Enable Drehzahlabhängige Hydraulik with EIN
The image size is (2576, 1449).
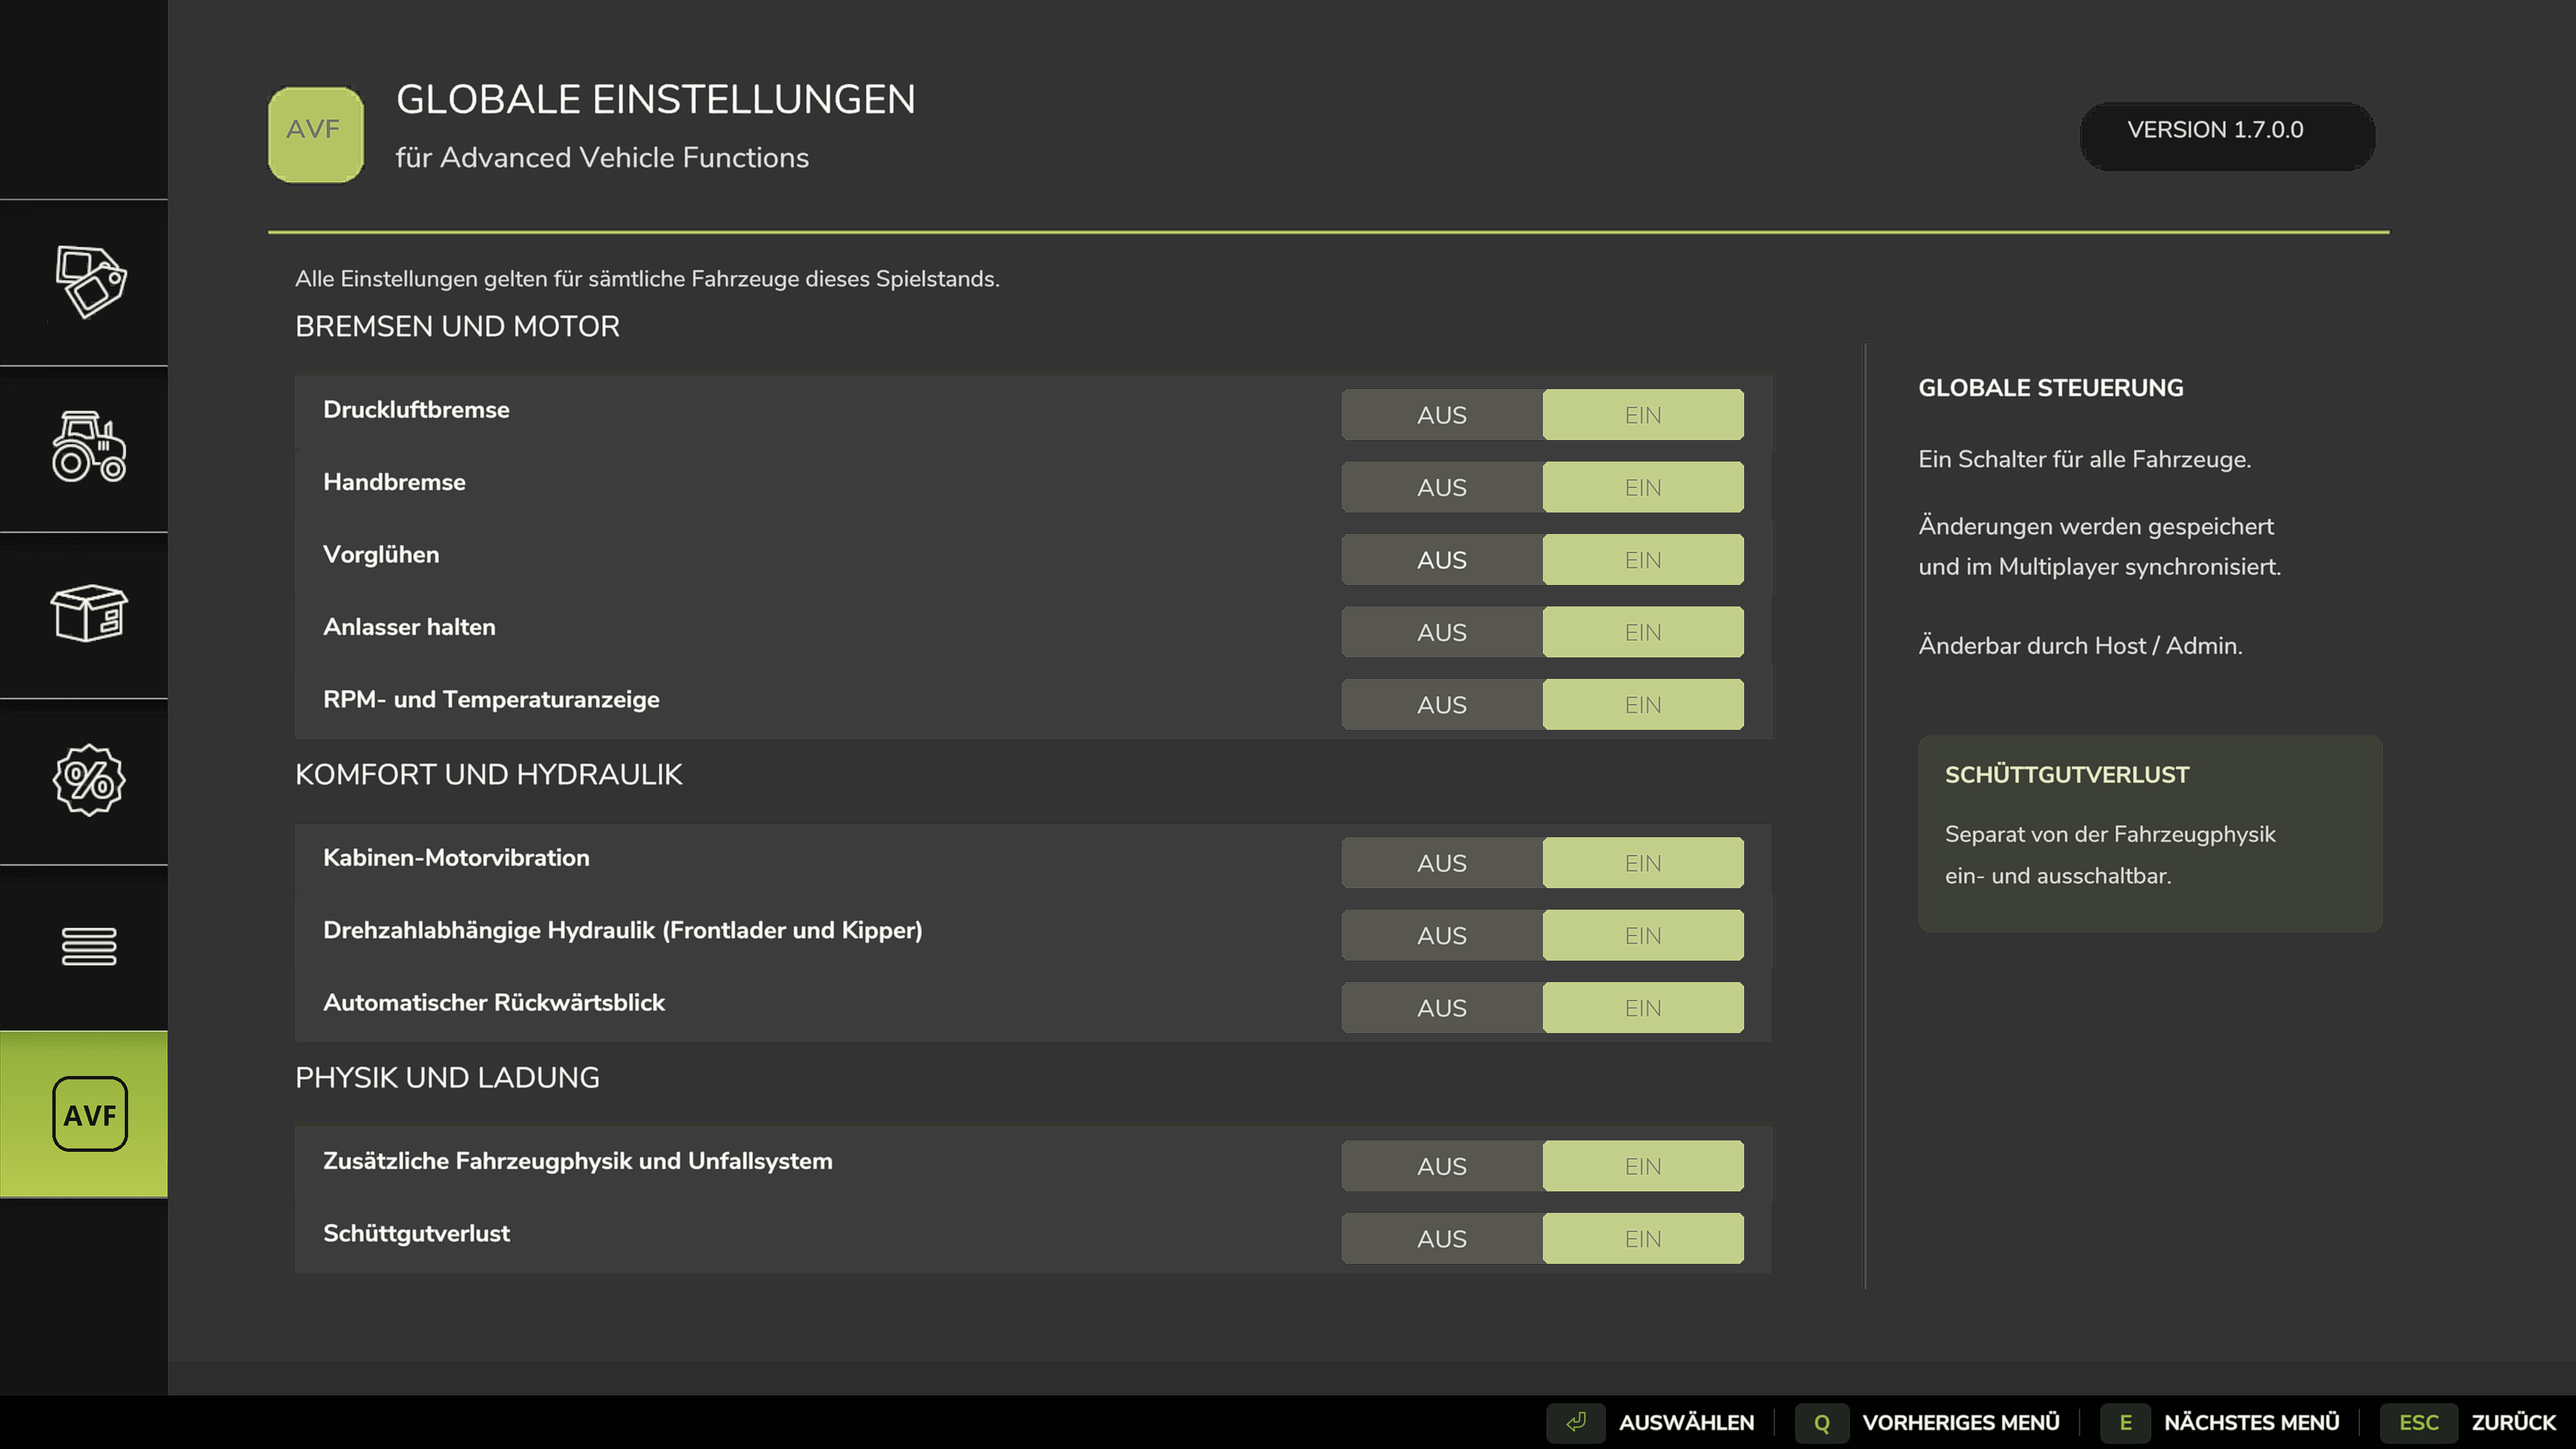[x=1643, y=935]
